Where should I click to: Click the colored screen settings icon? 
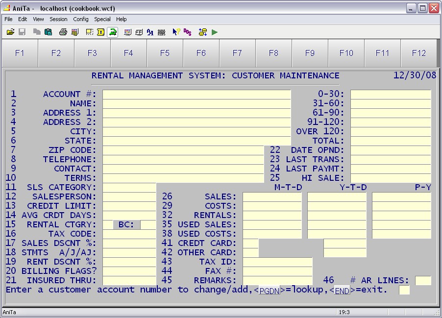(127, 32)
